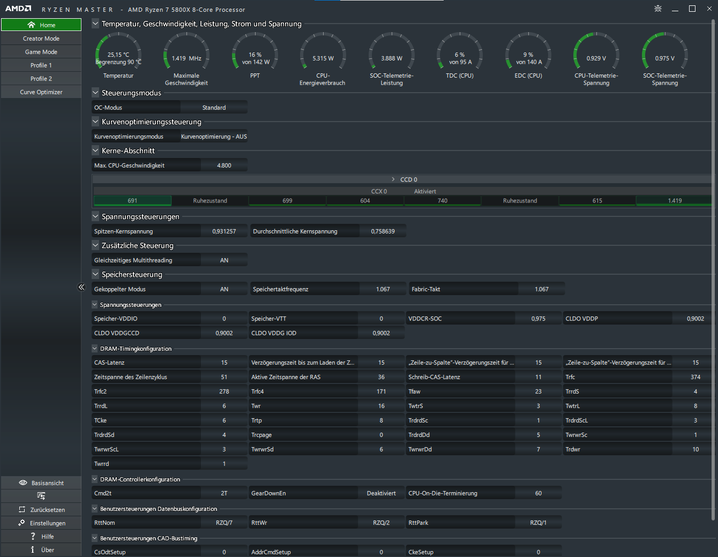
Task: Collapse the DRAM-Controllerkonfiguration section
Action: click(95, 479)
